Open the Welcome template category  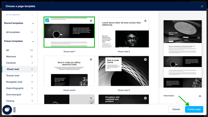[x=20, y=56]
